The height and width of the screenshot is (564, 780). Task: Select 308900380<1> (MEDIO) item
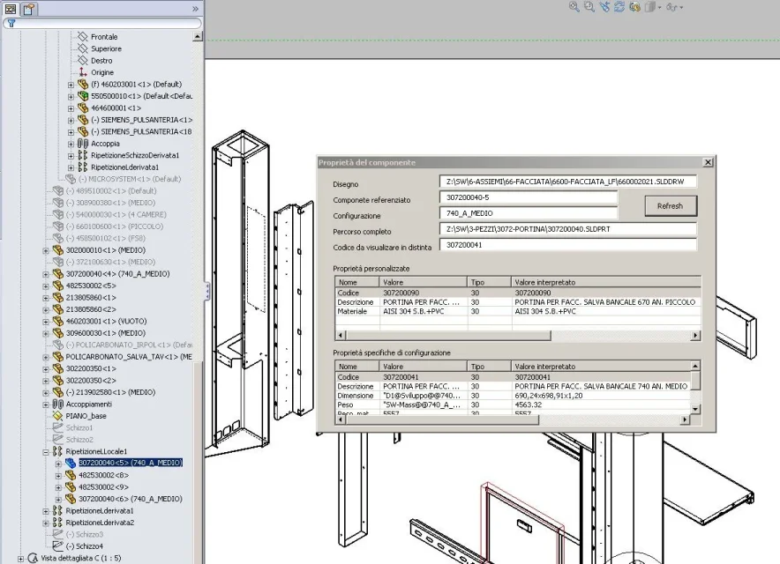tap(110, 203)
